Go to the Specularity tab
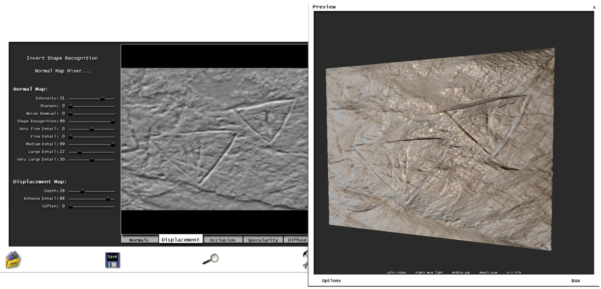 tap(262, 240)
